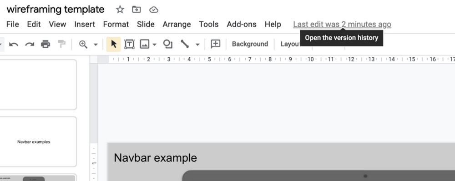The width and height of the screenshot is (455, 181).
Task: Expand the insert image dropdown arrow
Action: (154, 45)
